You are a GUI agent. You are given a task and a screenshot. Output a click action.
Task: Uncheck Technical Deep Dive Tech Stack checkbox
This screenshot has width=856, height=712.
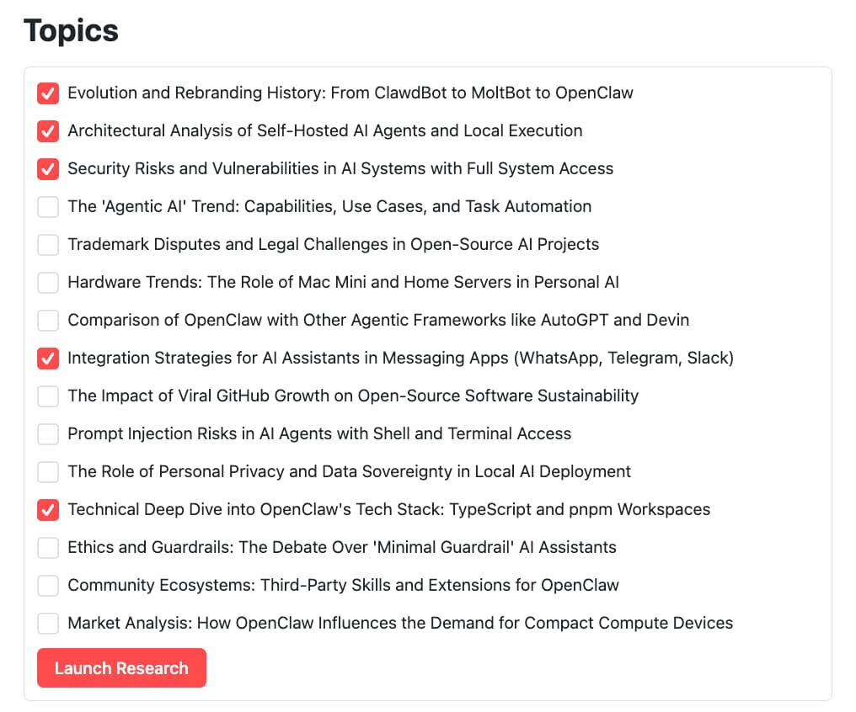(x=48, y=509)
